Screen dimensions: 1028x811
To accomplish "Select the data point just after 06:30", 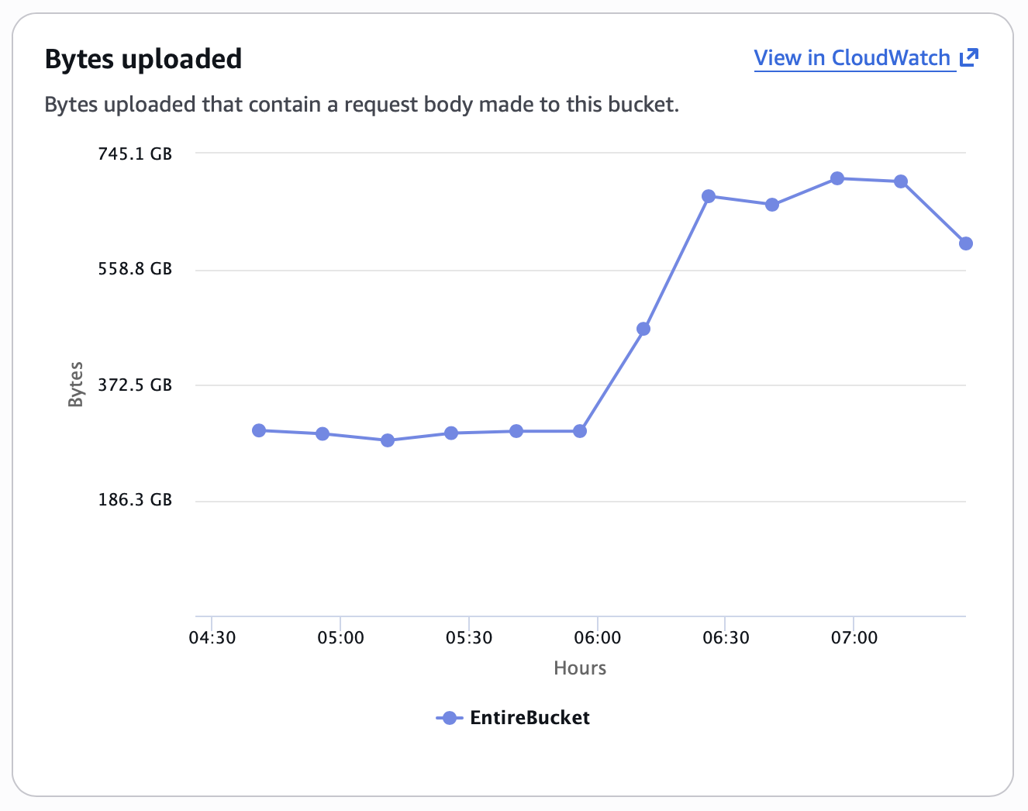I will pyautogui.click(x=772, y=205).
